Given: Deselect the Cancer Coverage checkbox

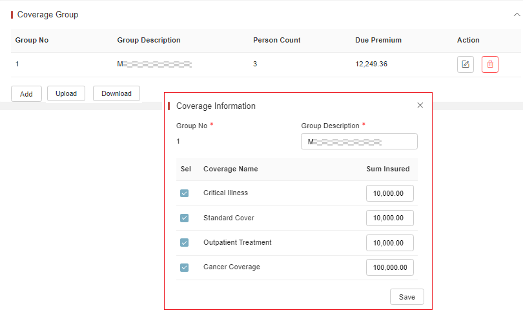Looking at the screenshot, I should click(x=185, y=267).
